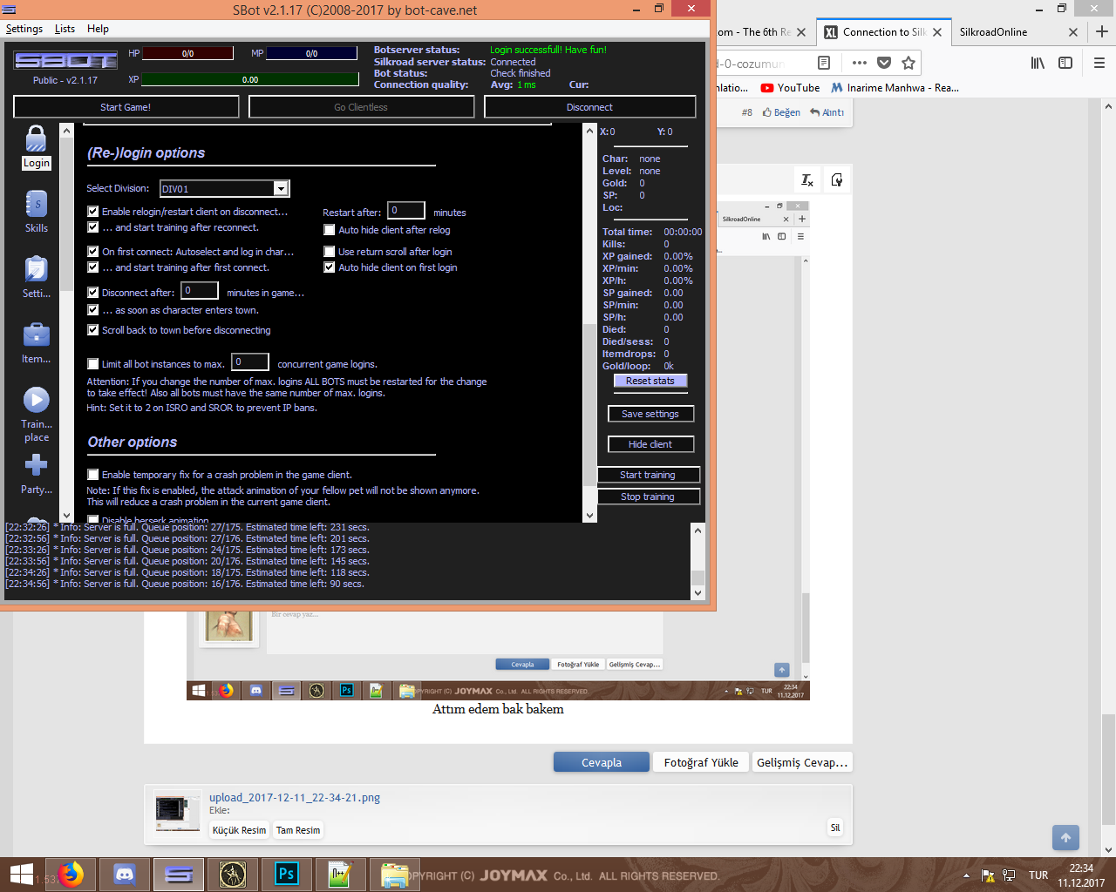This screenshot has width=1116, height=892.
Task: Click Save settings button
Action: click(x=650, y=414)
